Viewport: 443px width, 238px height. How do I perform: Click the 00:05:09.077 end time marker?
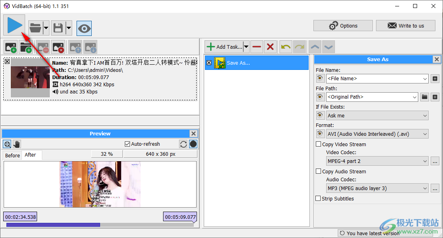[180, 217]
